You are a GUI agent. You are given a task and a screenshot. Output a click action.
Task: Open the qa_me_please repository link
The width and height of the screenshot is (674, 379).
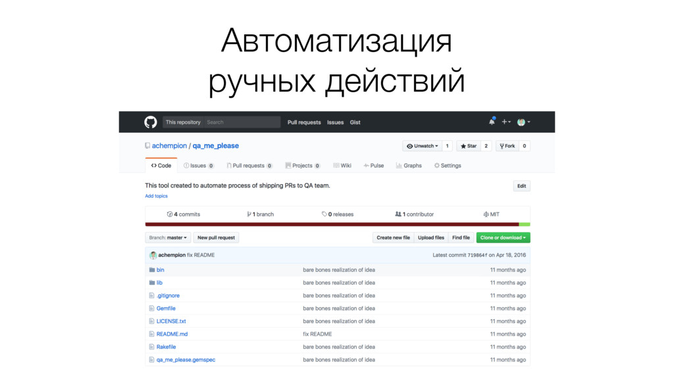coord(216,145)
